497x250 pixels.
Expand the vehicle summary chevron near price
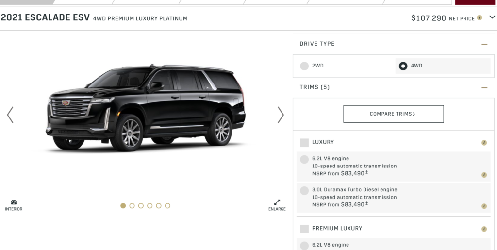pyautogui.click(x=492, y=17)
